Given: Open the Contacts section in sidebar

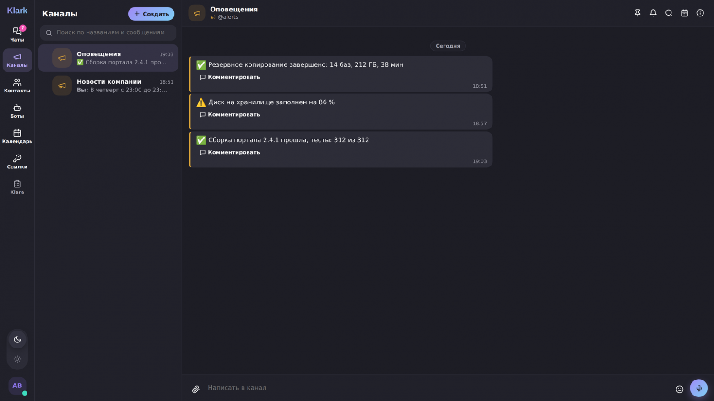Looking at the screenshot, I should 17,86.
